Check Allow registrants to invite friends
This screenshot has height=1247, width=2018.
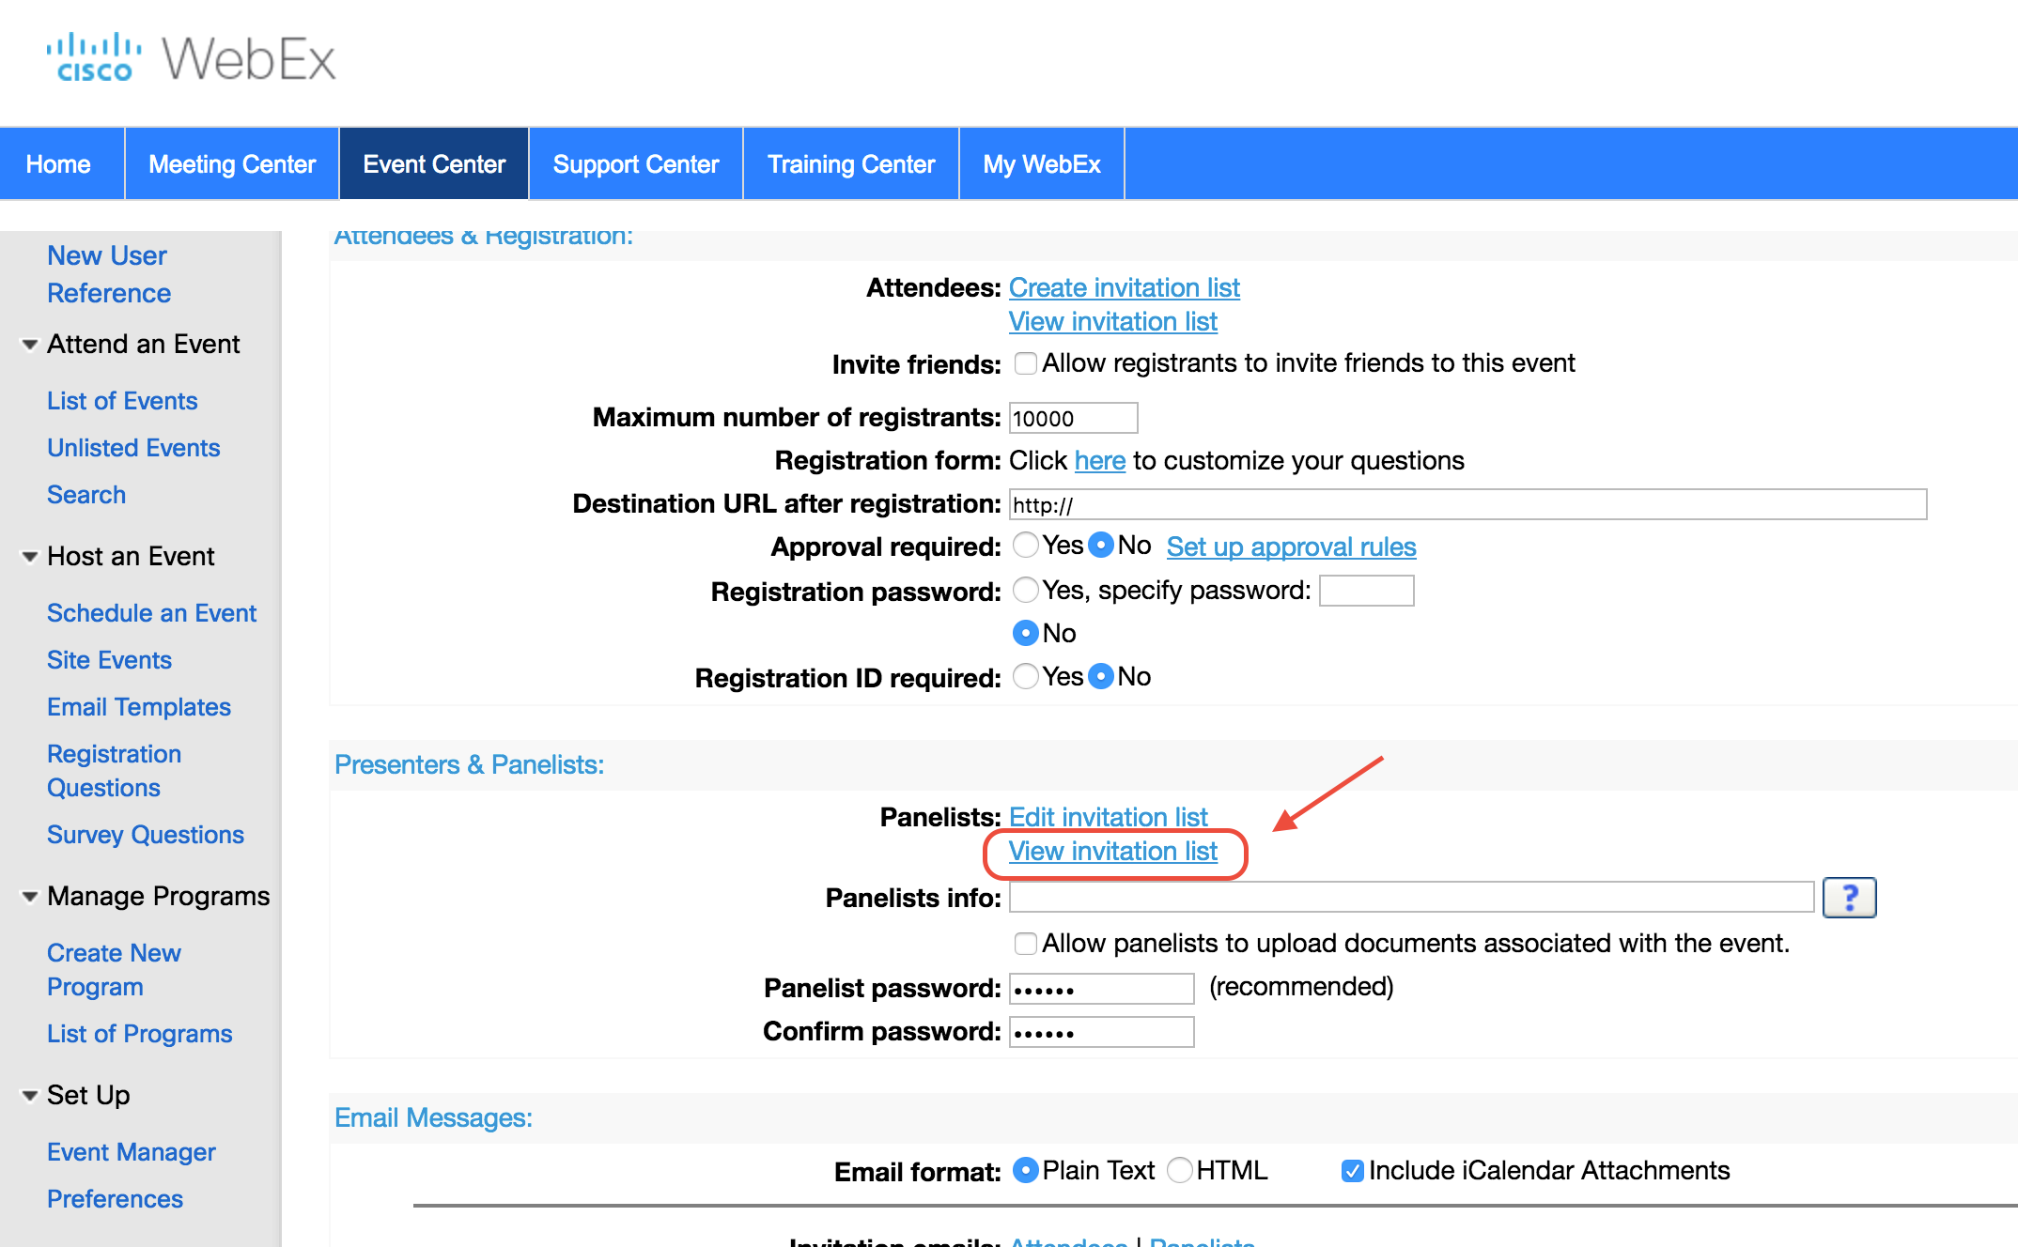click(1025, 362)
